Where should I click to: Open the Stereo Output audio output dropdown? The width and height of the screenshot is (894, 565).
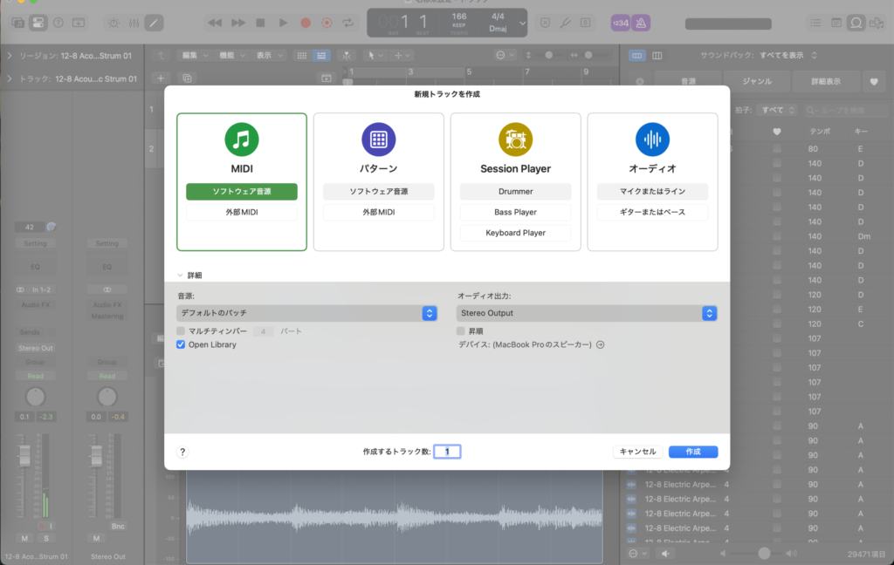coord(587,313)
